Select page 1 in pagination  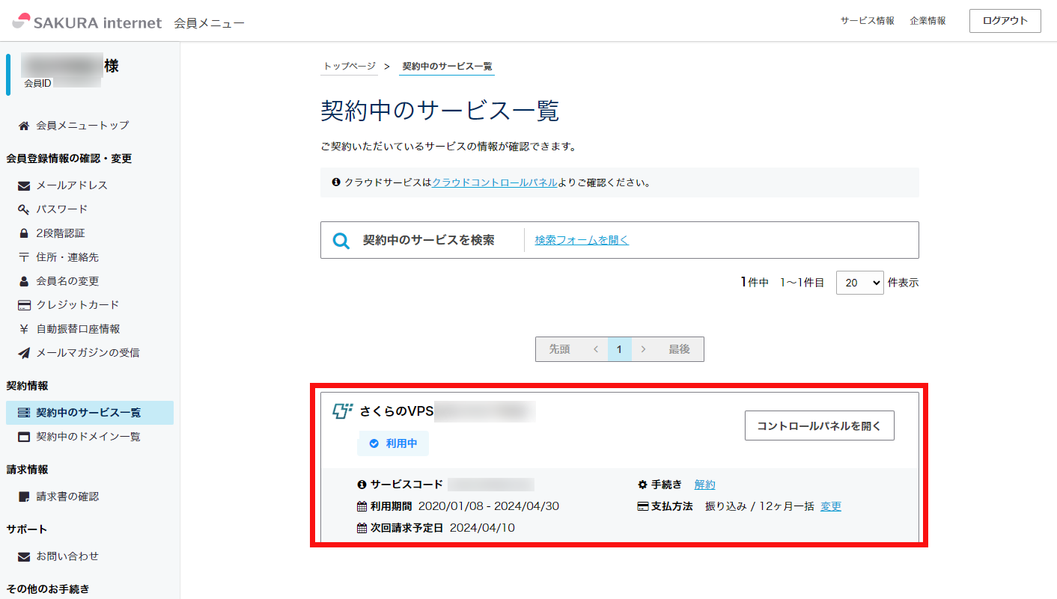[x=620, y=349]
